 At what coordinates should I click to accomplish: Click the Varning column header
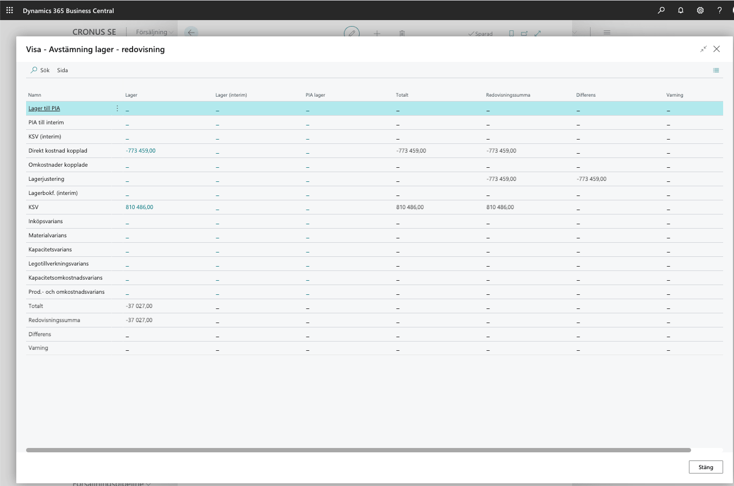tap(675, 95)
